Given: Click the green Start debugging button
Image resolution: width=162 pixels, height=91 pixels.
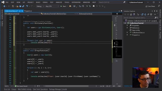Looking at the screenshot, I should point(63,6).
